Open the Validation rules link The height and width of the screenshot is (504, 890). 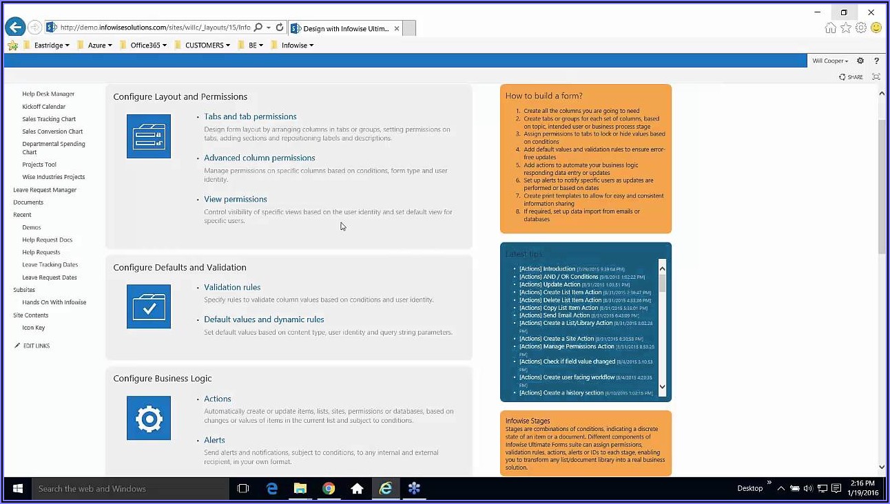232,287
